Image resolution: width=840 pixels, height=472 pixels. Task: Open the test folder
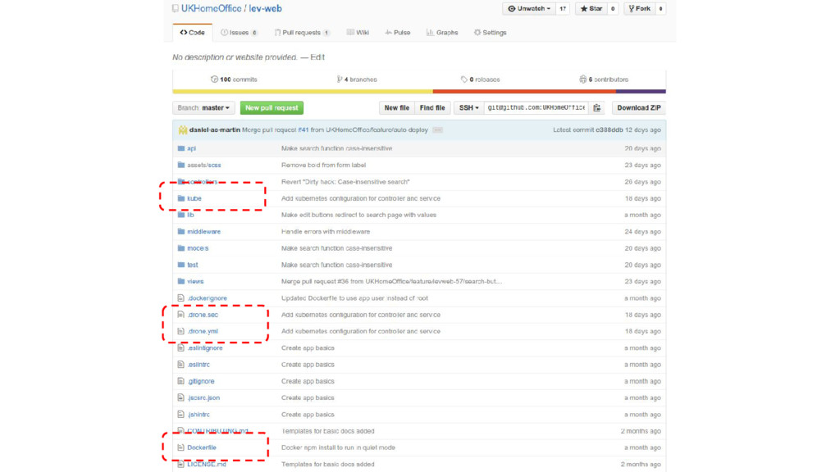point(192,265)
